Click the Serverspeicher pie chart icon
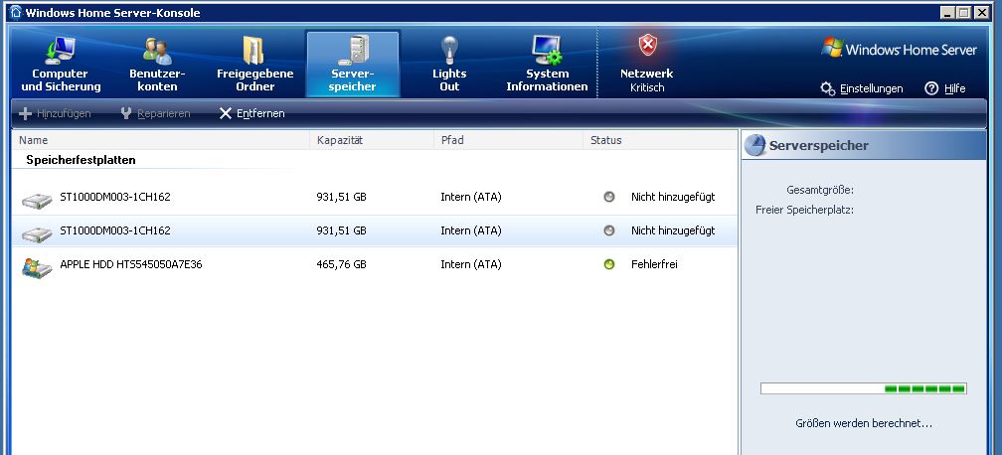1002x455 pixels. coord(754,145)
